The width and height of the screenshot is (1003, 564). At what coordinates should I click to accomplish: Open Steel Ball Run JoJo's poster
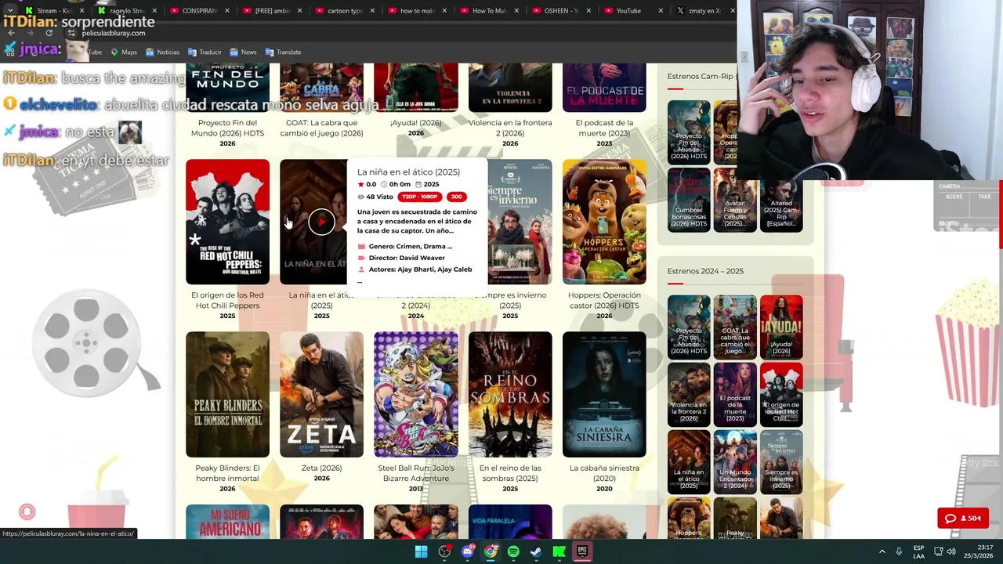(415, 394)
